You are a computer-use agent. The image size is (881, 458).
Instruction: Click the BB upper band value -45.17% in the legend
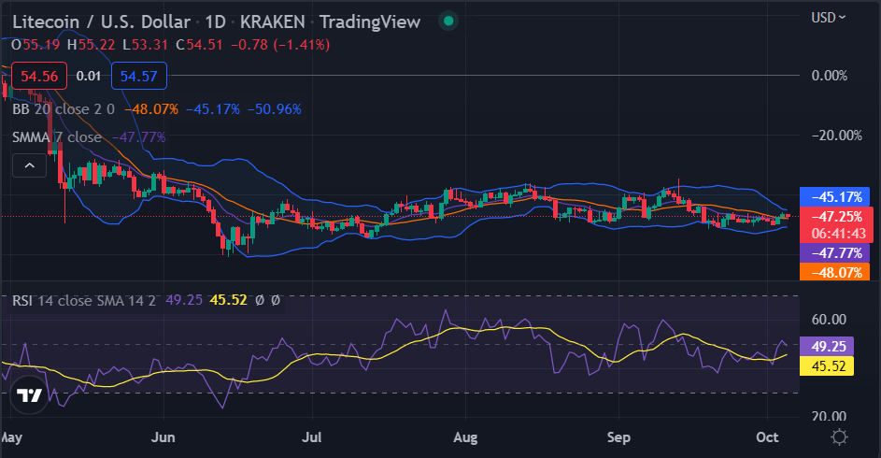pyautogui.click(x=213, y=109)
